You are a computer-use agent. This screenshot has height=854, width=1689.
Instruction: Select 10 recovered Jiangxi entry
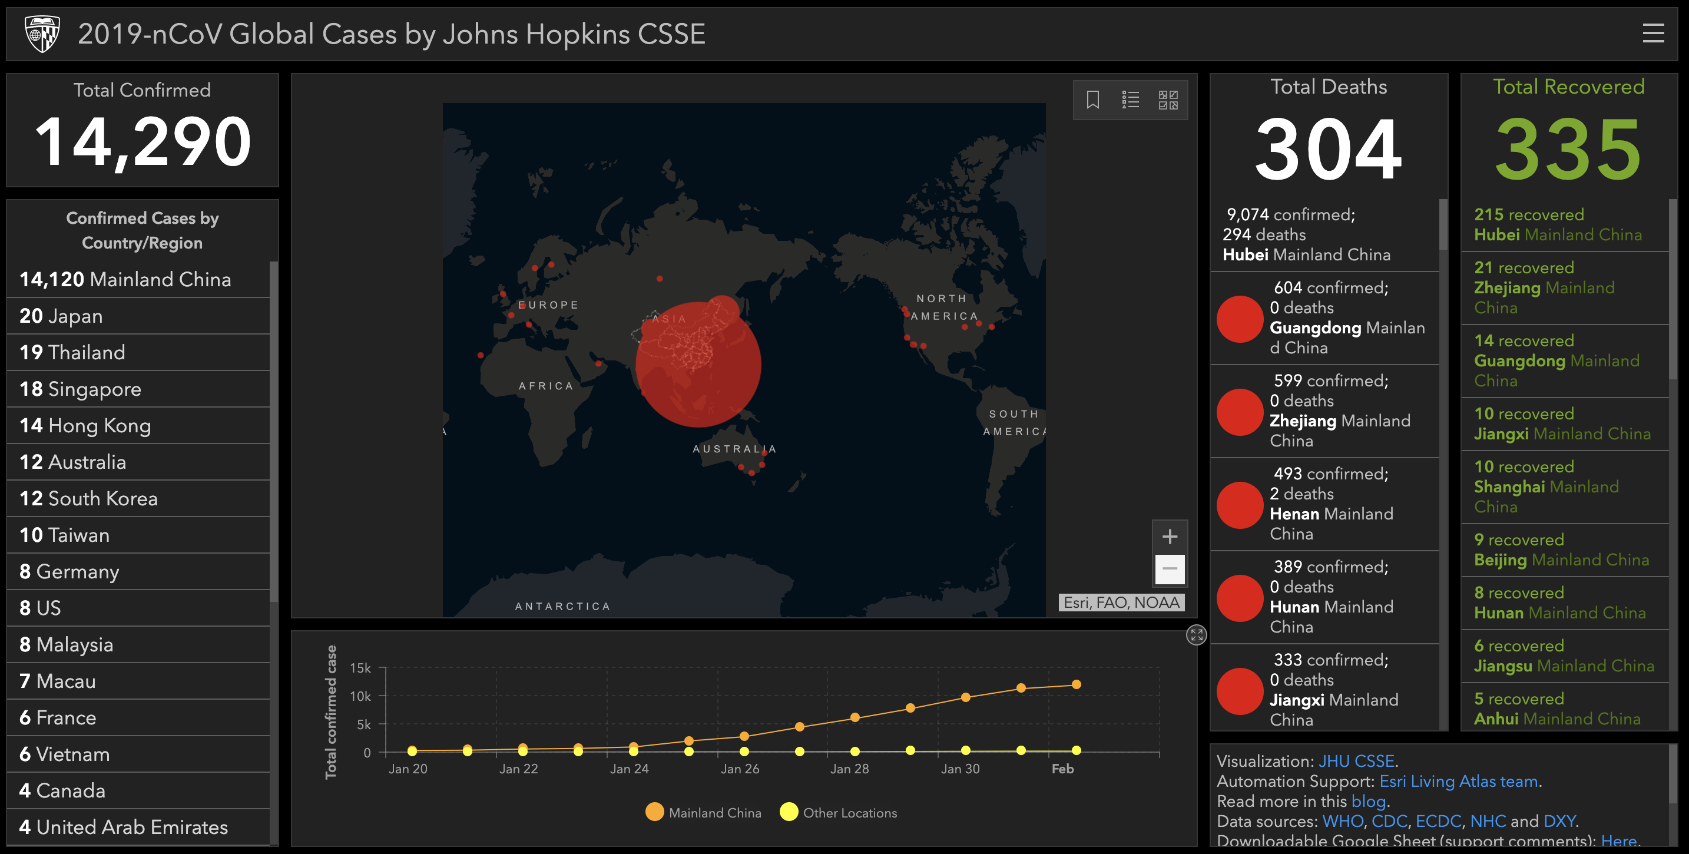pos(1564,423)
